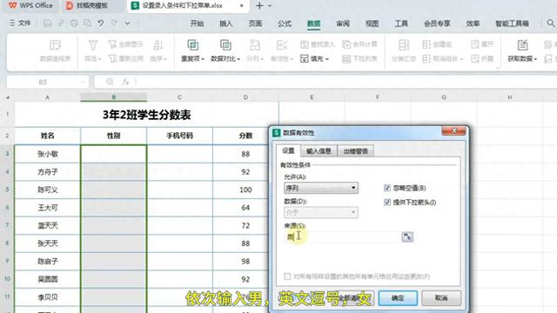Expand quick access toolbar customize arrow
This screenshot has height=313, width=557.
pyautogui.click(x=128, y=23)
